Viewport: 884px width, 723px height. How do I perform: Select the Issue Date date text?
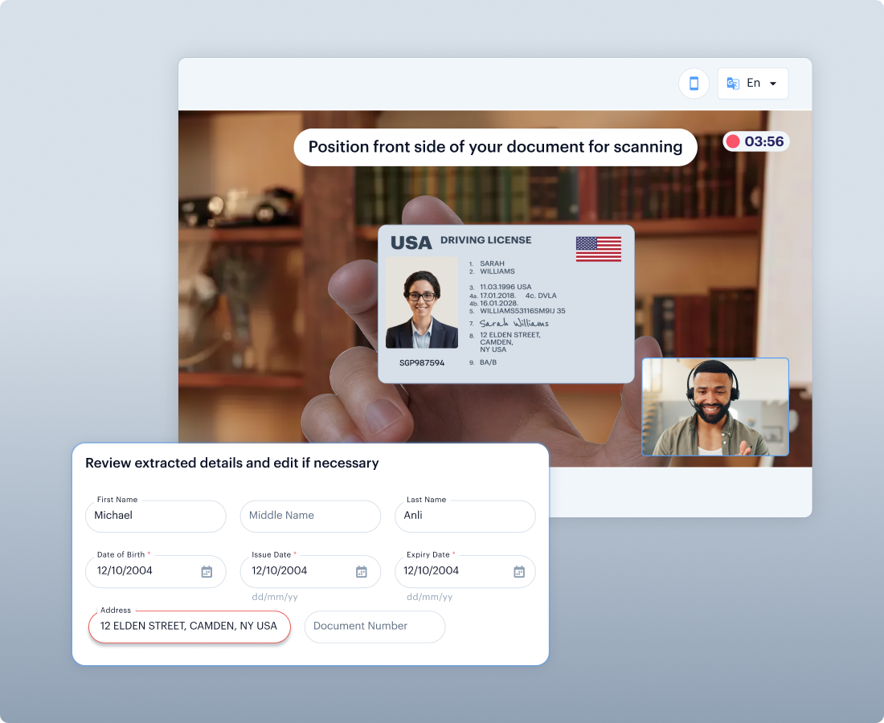(x=280, y=571)
